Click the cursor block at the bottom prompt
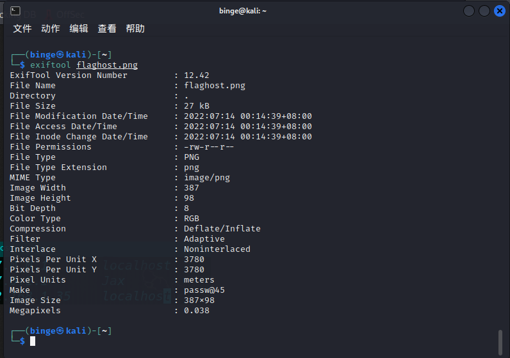510x358 pixels. [x=33, y=341]
